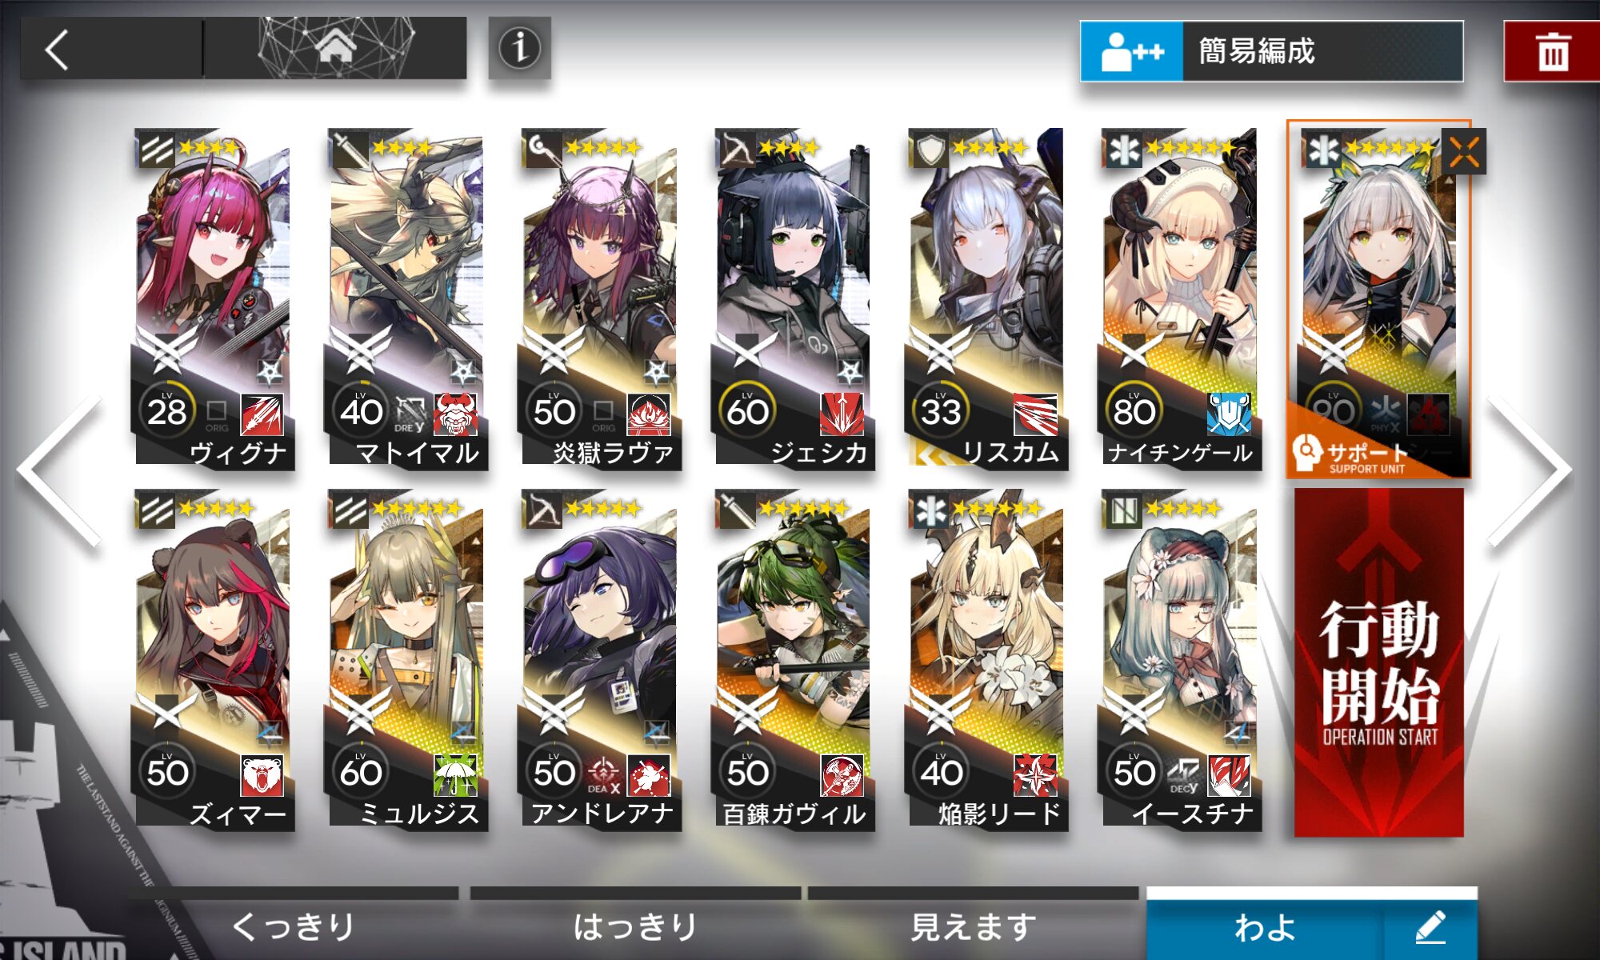The image size is (1600, 960).
Task: Select the support unit operator card
Action: point(1378,299)
